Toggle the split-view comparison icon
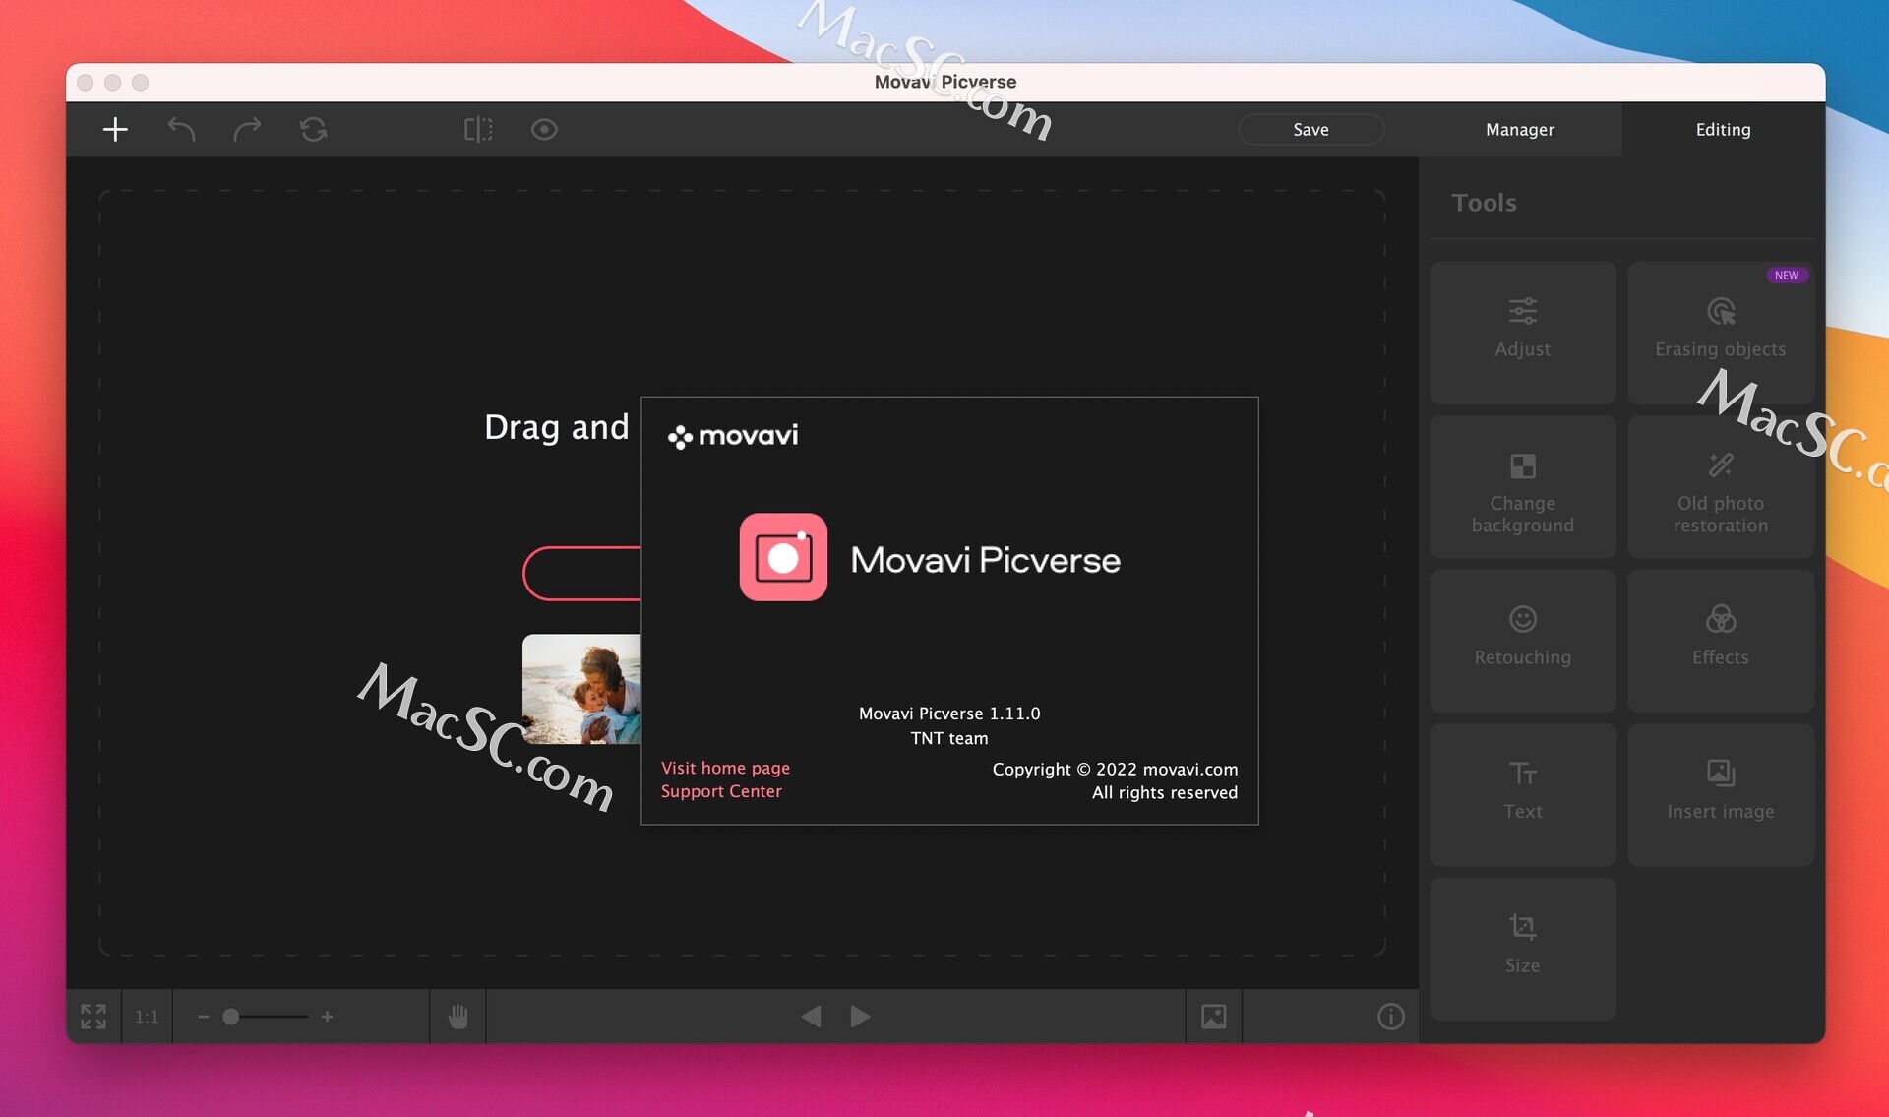Image resolution: width=1889 pixels, height=1117 pixels. pos(476,129)
